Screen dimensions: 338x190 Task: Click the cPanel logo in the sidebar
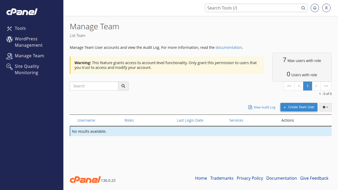(x=22, y=12)
